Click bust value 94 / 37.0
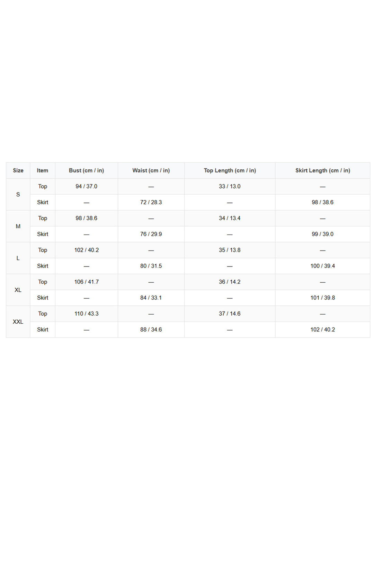 86,186
